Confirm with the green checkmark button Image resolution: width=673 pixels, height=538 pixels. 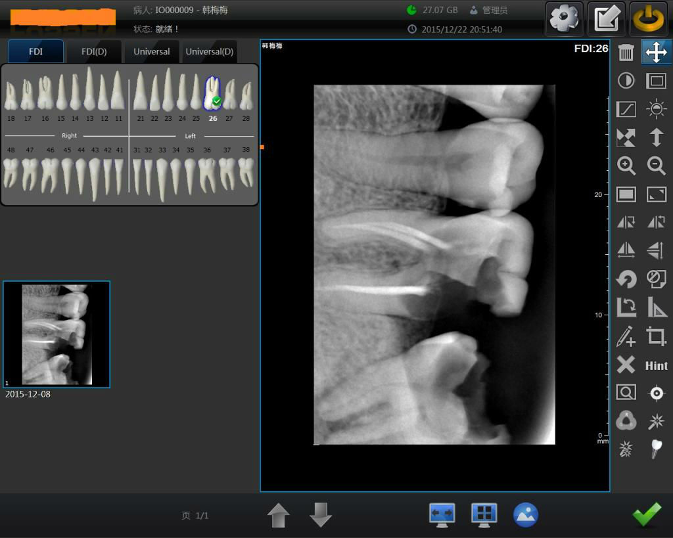tap(646, 515)
